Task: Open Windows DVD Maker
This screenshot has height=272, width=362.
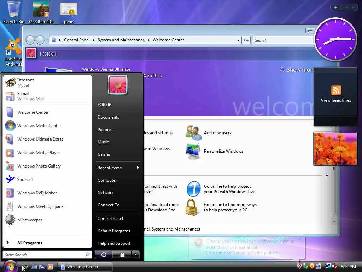Action: pos(47,193)
